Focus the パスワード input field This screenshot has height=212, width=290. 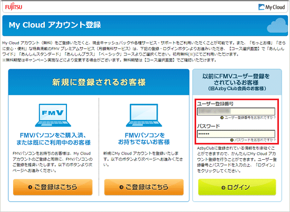[236, 134]
